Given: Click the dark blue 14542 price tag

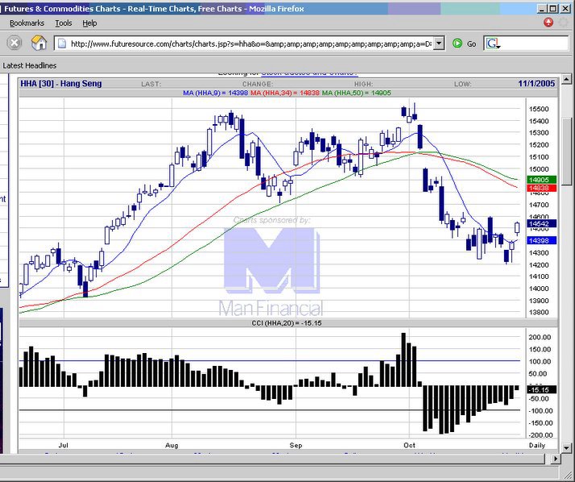Looking at the screenshot, I should [x=542, y=223].
